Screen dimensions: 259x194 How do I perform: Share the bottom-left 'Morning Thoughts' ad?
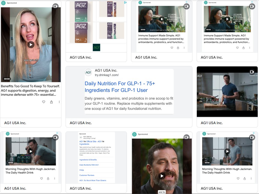[x=48, y=178]
